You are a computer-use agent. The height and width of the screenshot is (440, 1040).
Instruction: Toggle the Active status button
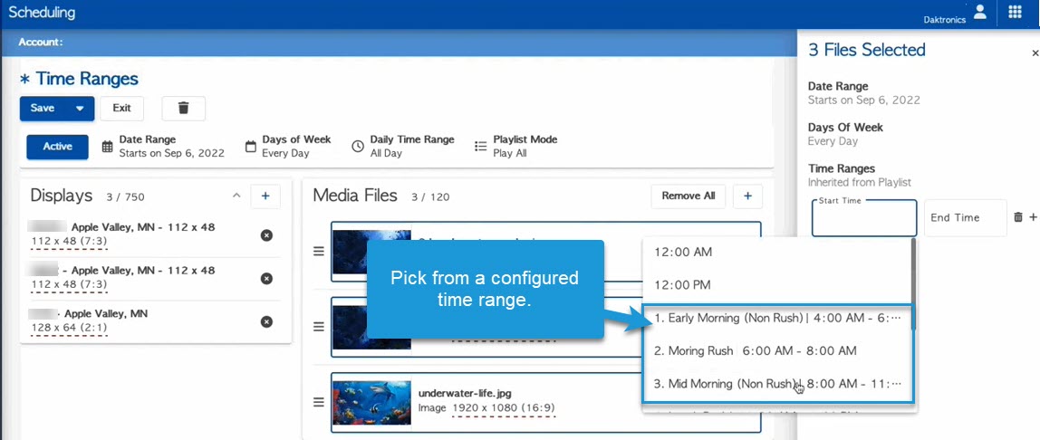tap(57, 147)
